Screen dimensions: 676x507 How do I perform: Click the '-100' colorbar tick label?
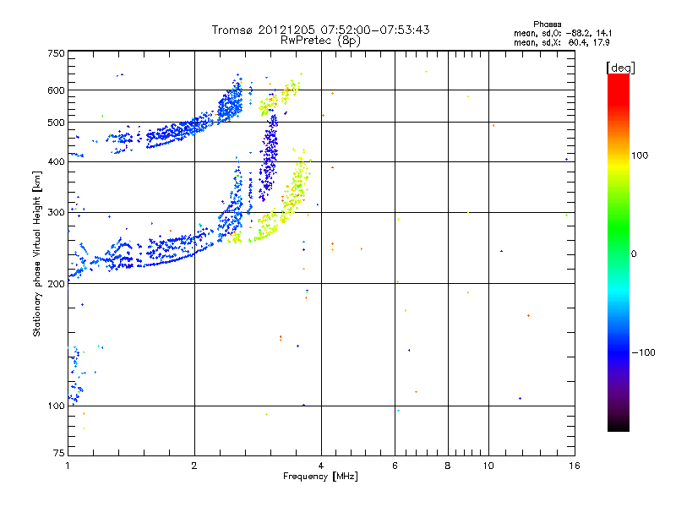(x=643, y=352)
